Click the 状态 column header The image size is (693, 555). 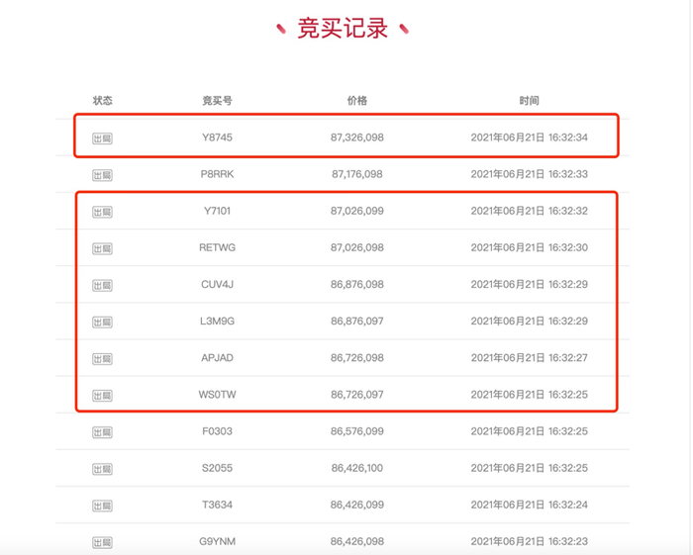[x=102, y=101]
